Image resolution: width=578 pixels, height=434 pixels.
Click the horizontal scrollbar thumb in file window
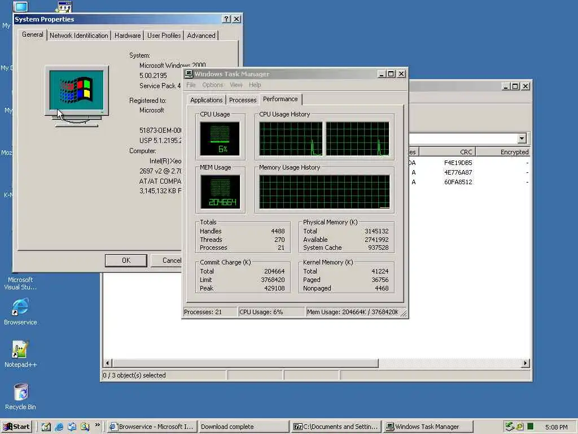[245, 363]
